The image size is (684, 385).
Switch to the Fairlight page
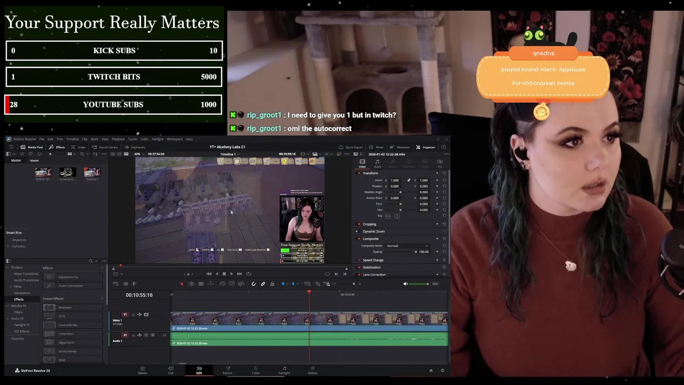284,370
